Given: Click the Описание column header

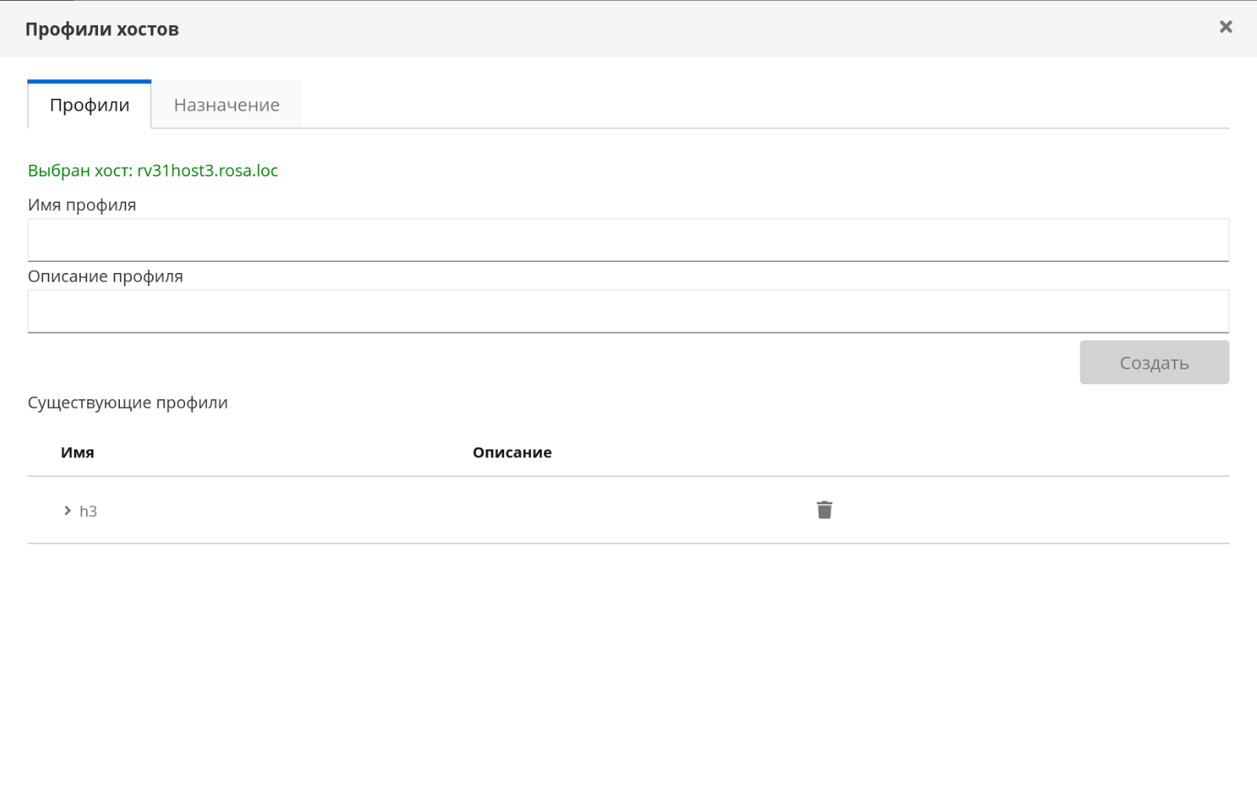Looking at the screenshot, I should tap(512, 453).
